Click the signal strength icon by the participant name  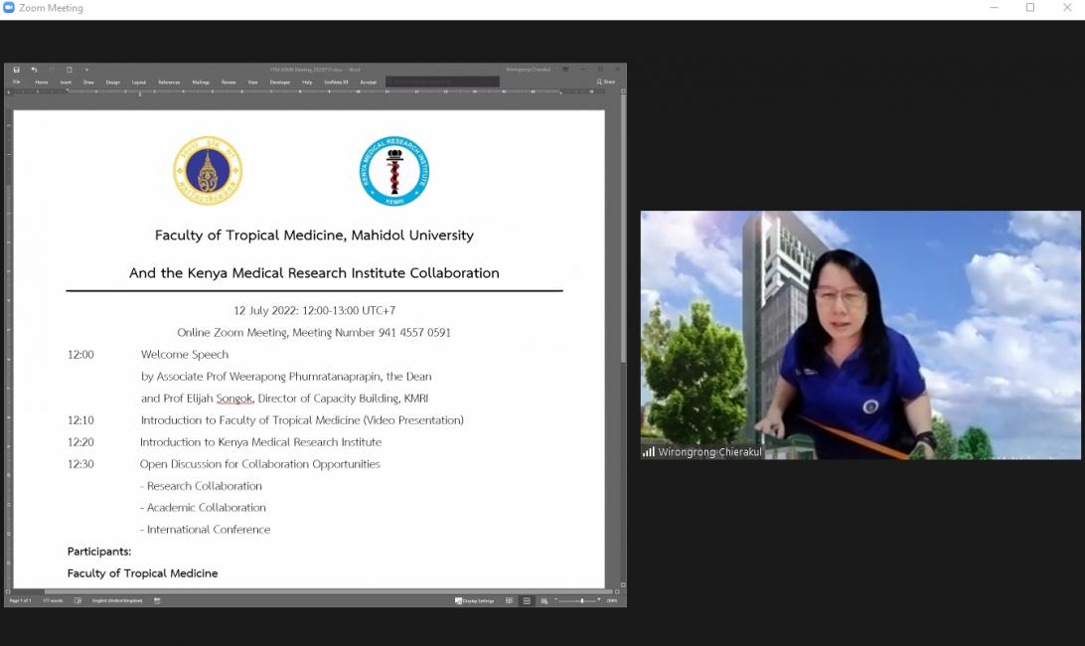[x=649, y=451]
